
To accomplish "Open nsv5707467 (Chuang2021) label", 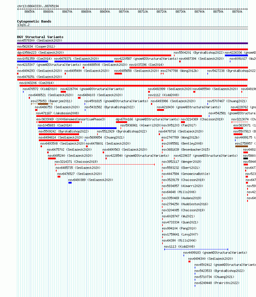I will pyautogui.click(x=227, y=101).
